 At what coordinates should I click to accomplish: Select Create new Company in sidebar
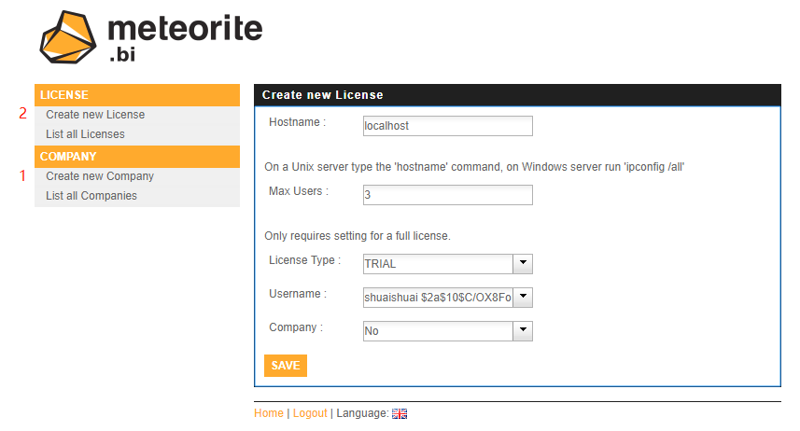pyautogui.click(x=100, y=176)
